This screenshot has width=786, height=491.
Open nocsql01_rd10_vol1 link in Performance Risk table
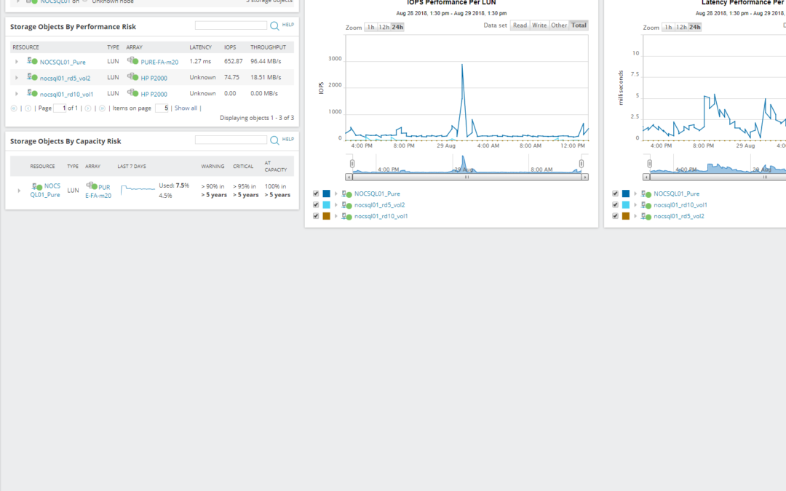[x=67, y=94]
